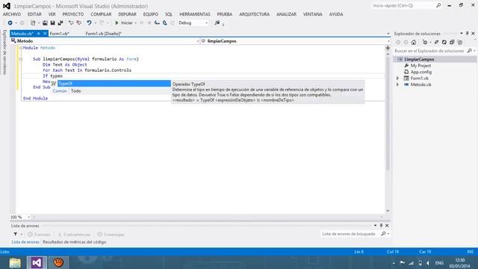Click the Step Into debug icon
The image size is (478, 269).
(157, 23)
